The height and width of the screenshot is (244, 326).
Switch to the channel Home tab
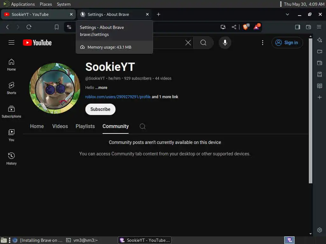tap(37, 126)
